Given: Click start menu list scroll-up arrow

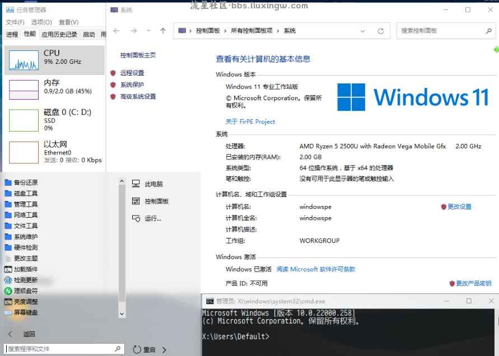Looking at the screenshot, I should (122, 181).
